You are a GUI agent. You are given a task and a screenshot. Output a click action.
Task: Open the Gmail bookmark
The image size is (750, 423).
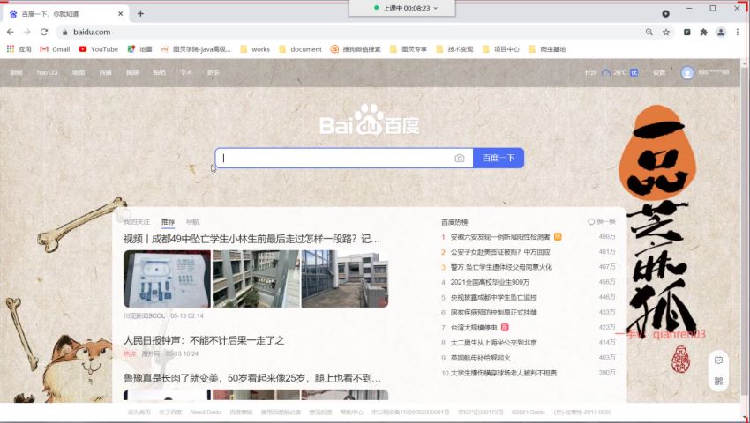(55, 49)
